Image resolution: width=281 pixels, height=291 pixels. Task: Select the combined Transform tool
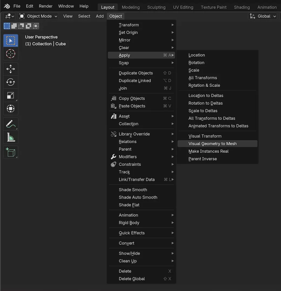click(11, 109)
